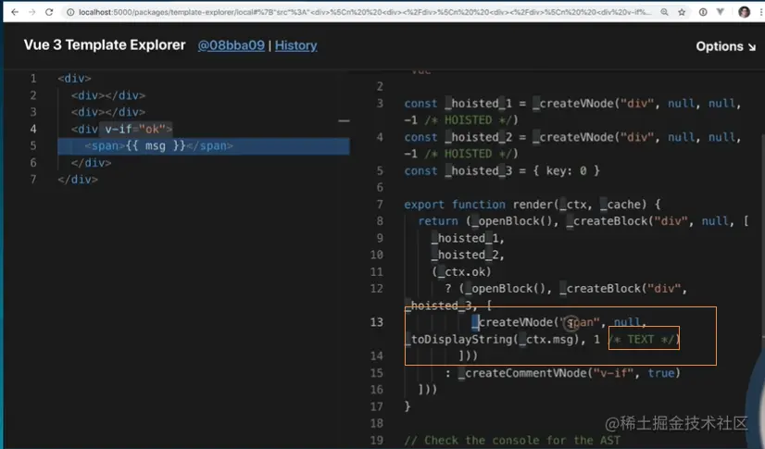
Task: Focus the localhost:5000 address bar
Action: click(x=365, y=12)
